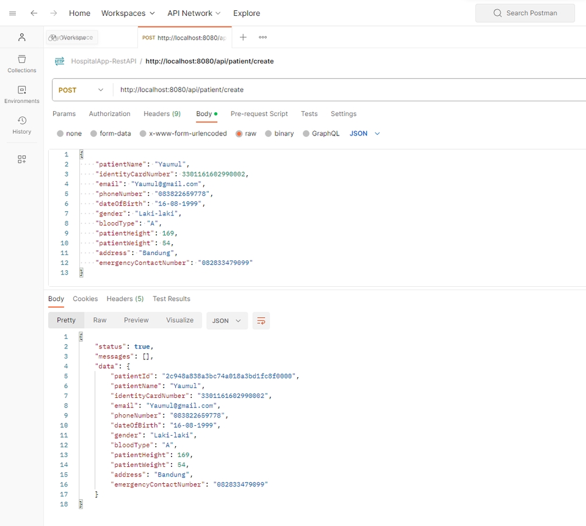Switch response view to Raw
Image resolution: width=586 pixels, height=526 pixels.
pos(99,320)
